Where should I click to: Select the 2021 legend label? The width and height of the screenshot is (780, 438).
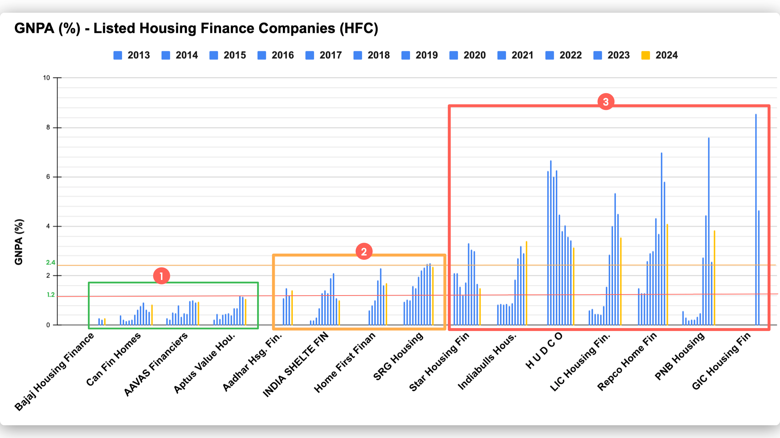523,55
